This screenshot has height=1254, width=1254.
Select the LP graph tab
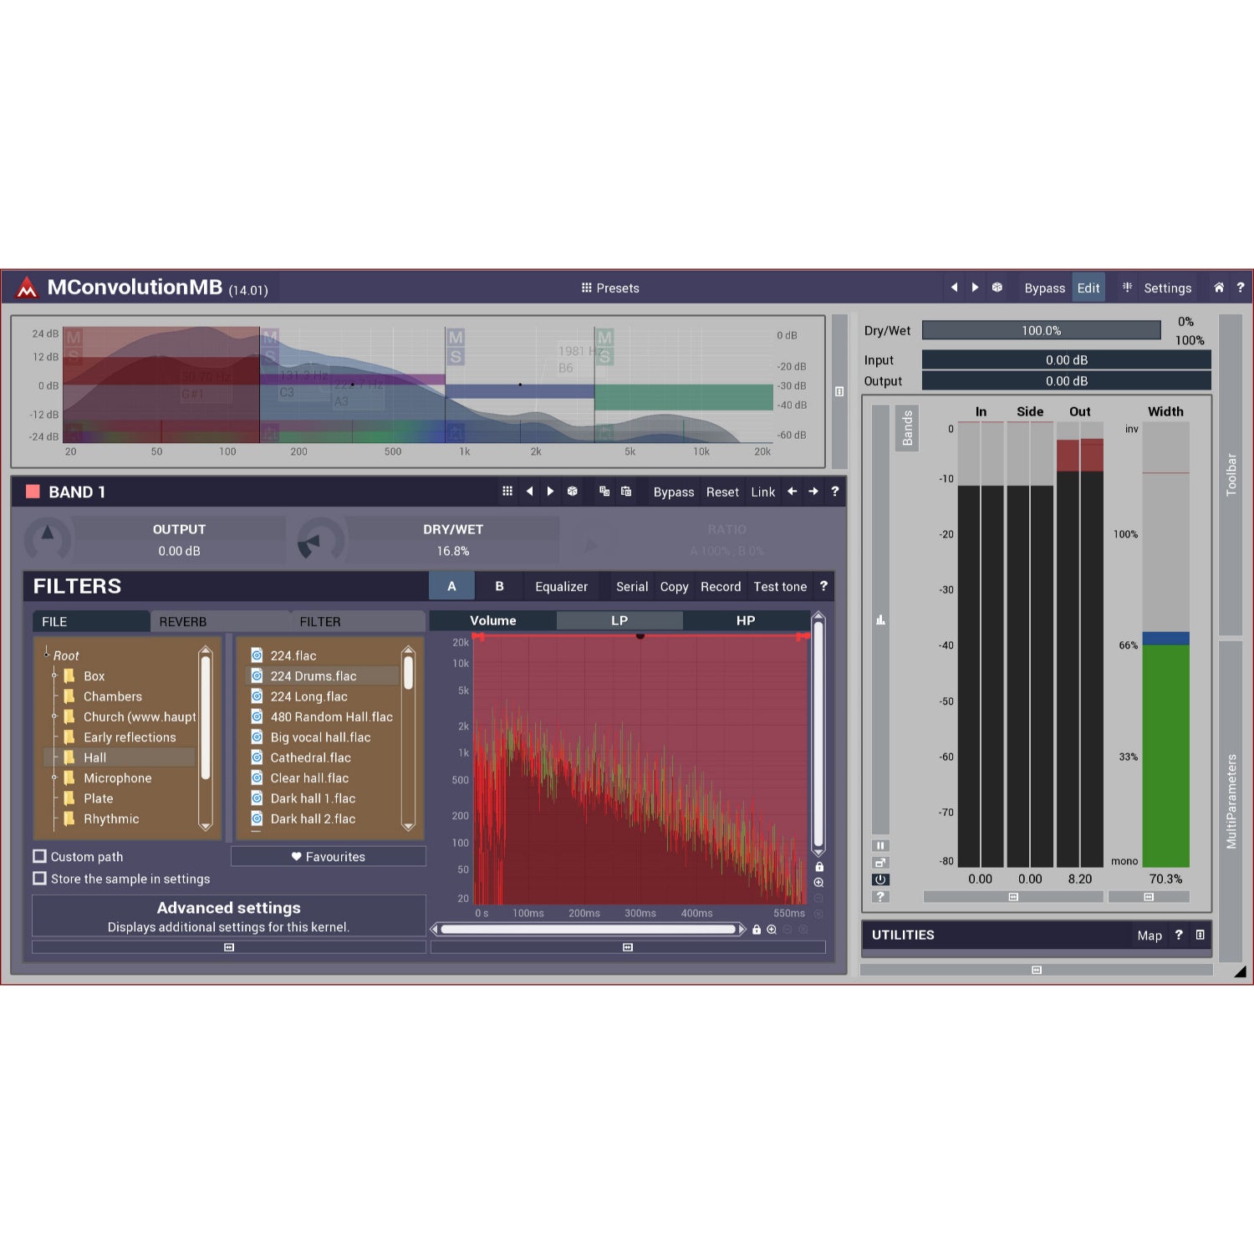pyautogui.click(x=619, y=620)
